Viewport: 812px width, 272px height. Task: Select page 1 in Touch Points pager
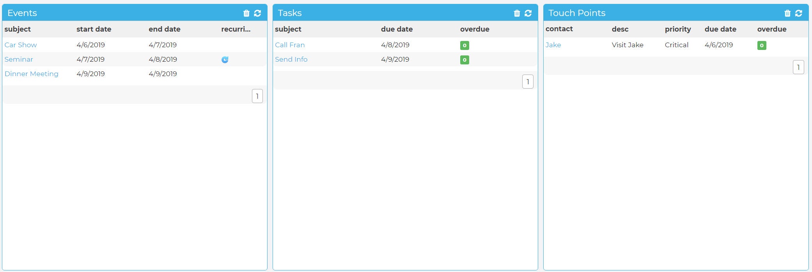pos(798,67)
